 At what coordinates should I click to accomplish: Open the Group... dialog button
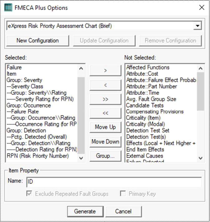(x=105, y=156)
